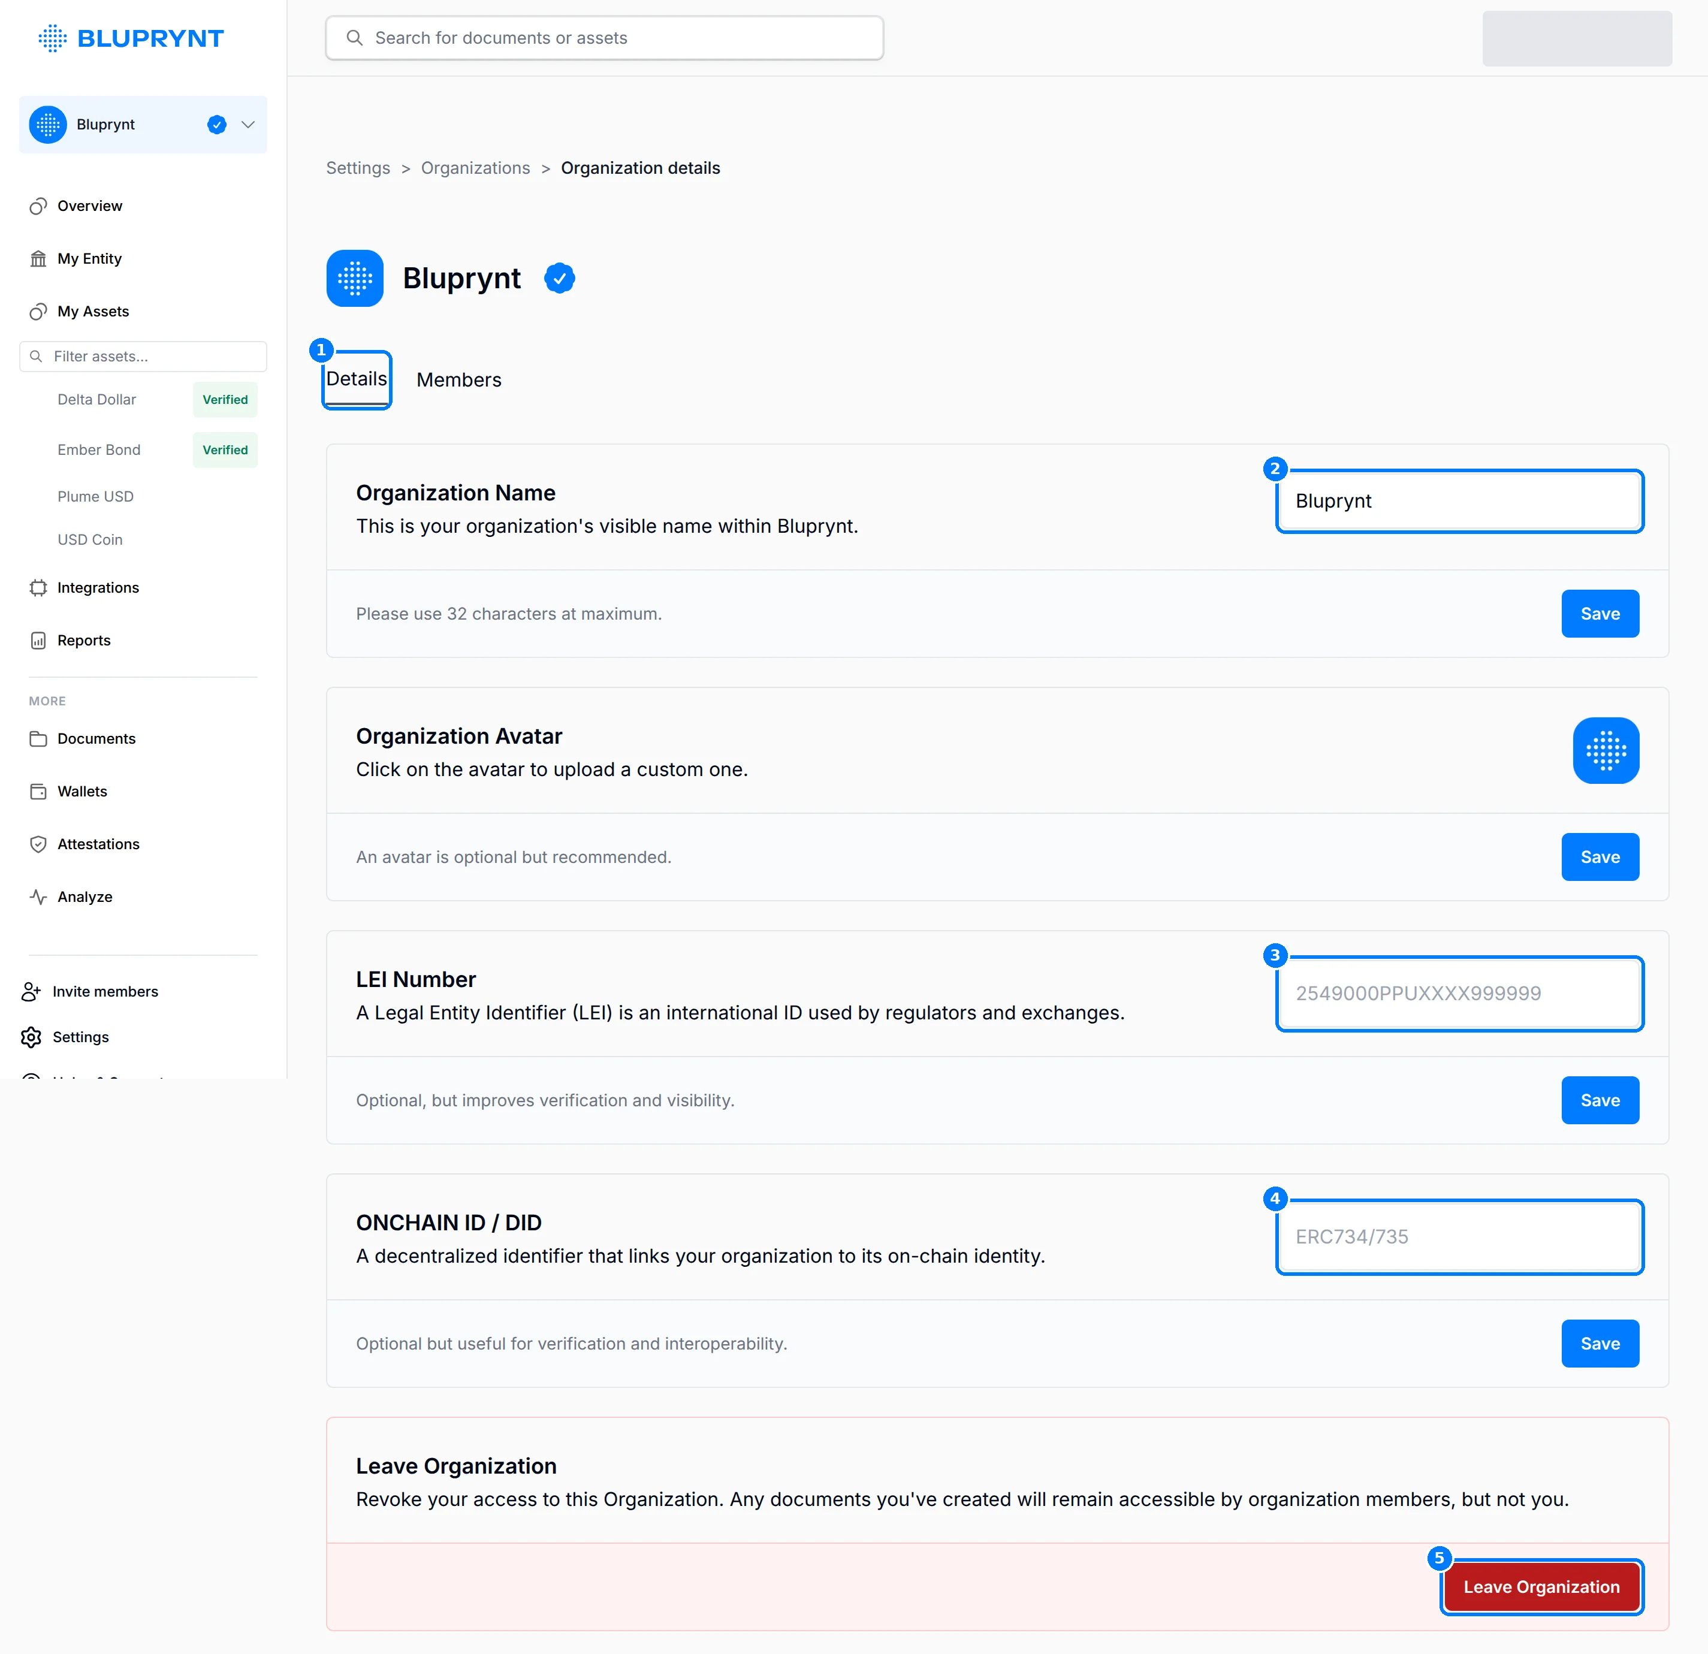
Task: Switch to the Members tab
Action: [458, 380]
